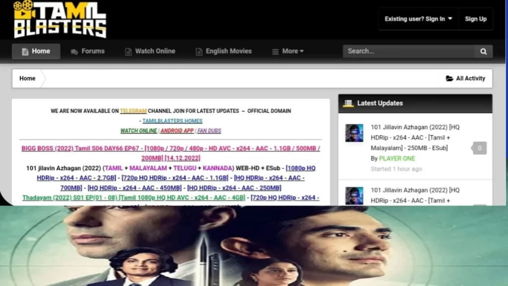Click the Tamil Blasters logo
This screenshot has width=508, height=286.
pyautogui.click(x=60, y=19)
